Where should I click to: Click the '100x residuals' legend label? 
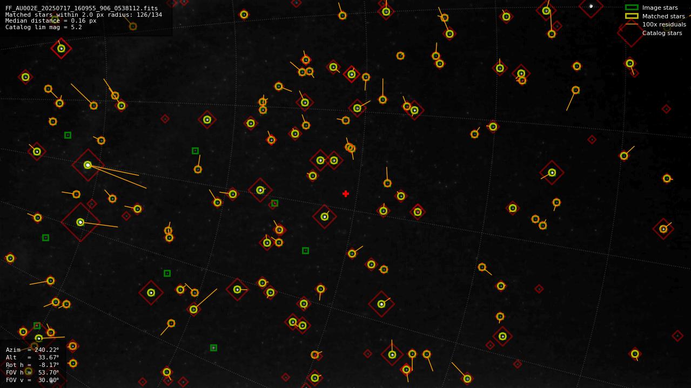(664, 24)
